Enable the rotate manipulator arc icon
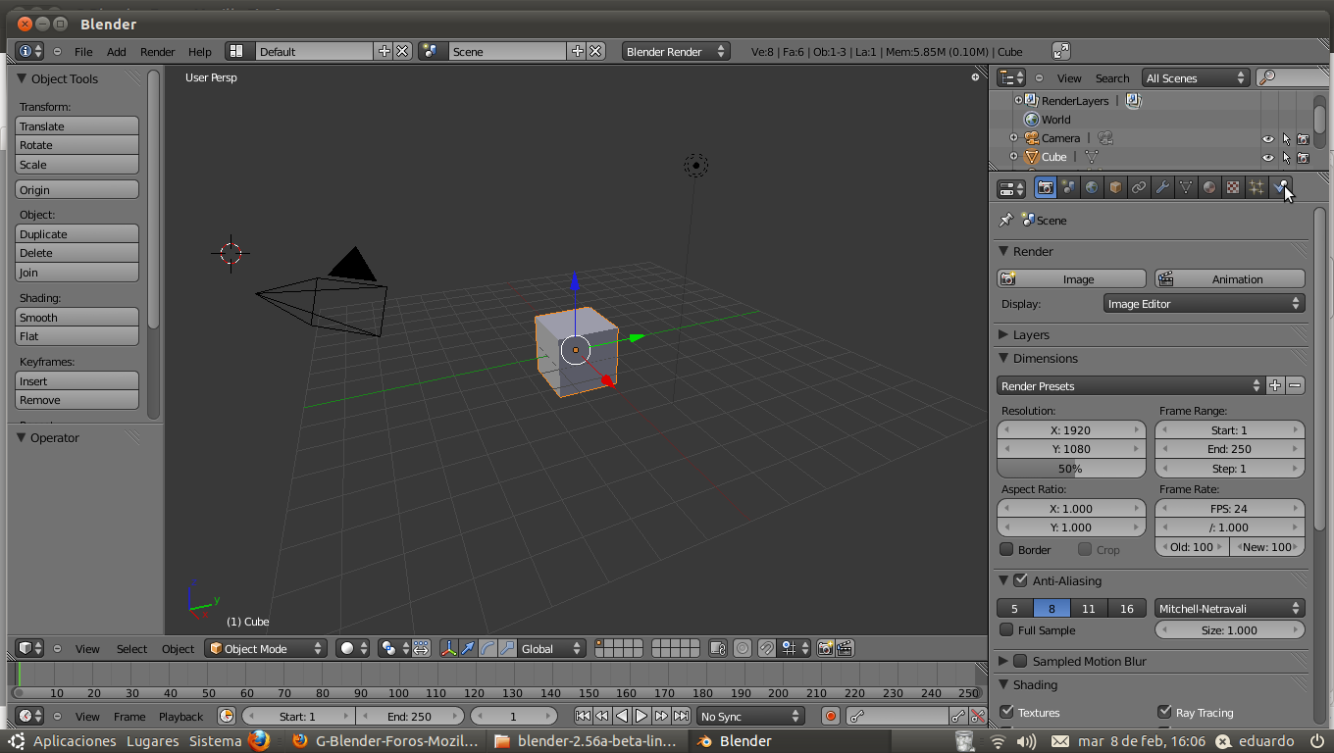The width and height of the screenshot is (1334, 753). (487, 648)
